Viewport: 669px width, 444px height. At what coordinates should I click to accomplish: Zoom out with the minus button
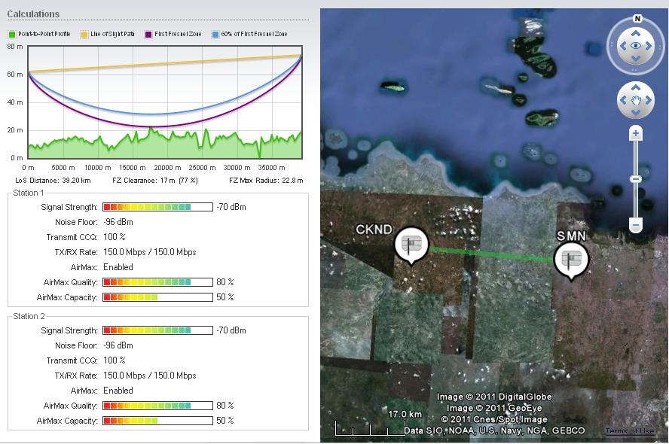coord(636,225)
